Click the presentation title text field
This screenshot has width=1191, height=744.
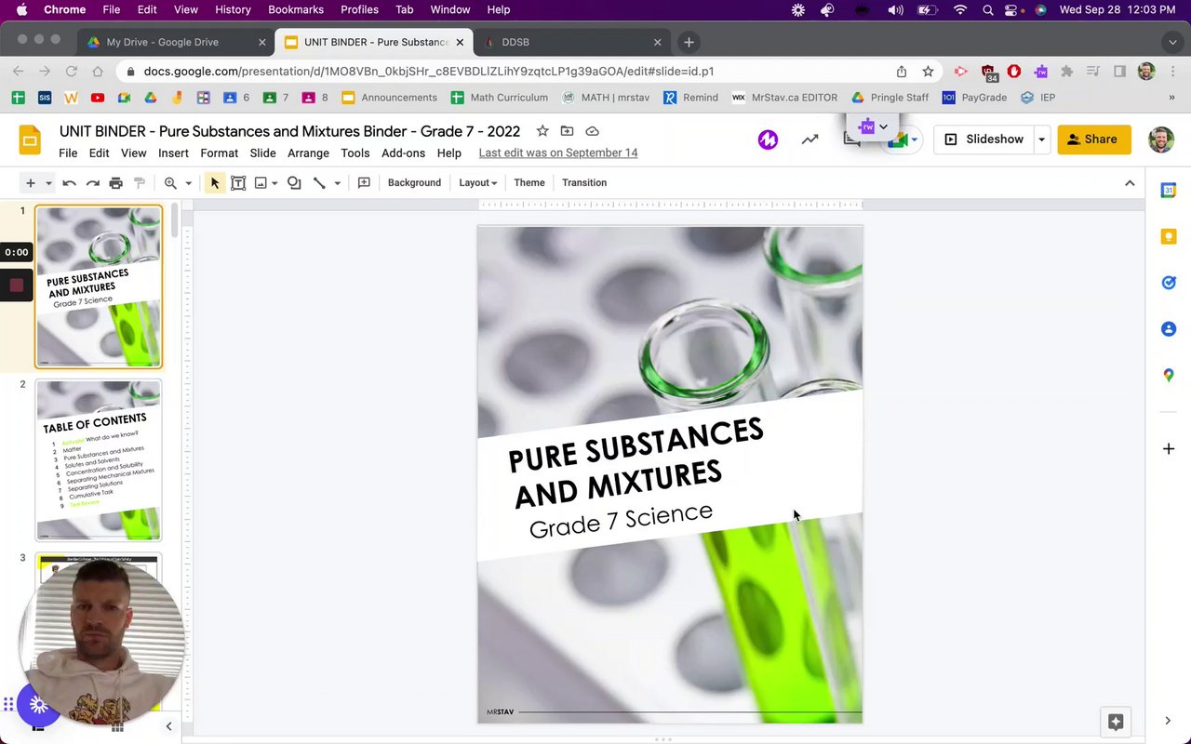click(289, 131)
